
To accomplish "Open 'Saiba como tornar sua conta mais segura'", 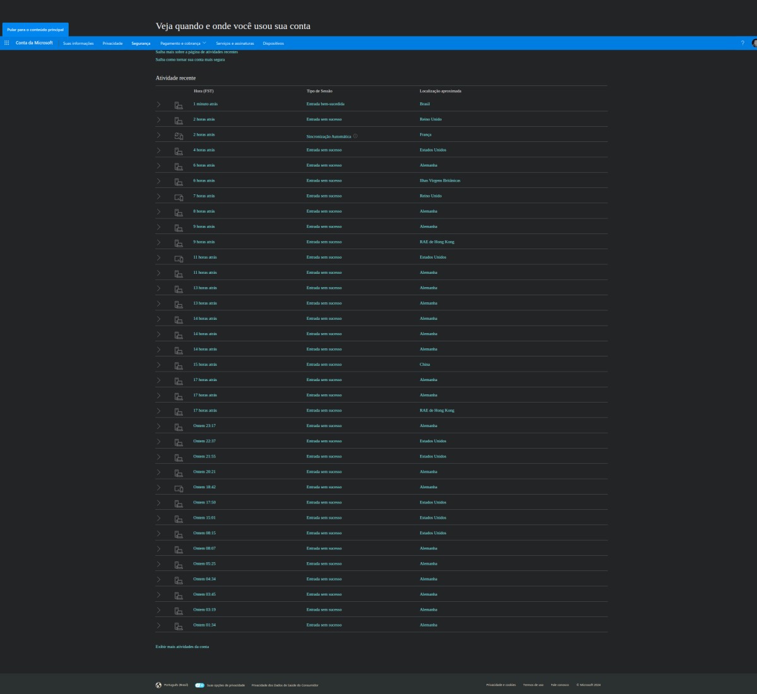I will 190,59.
